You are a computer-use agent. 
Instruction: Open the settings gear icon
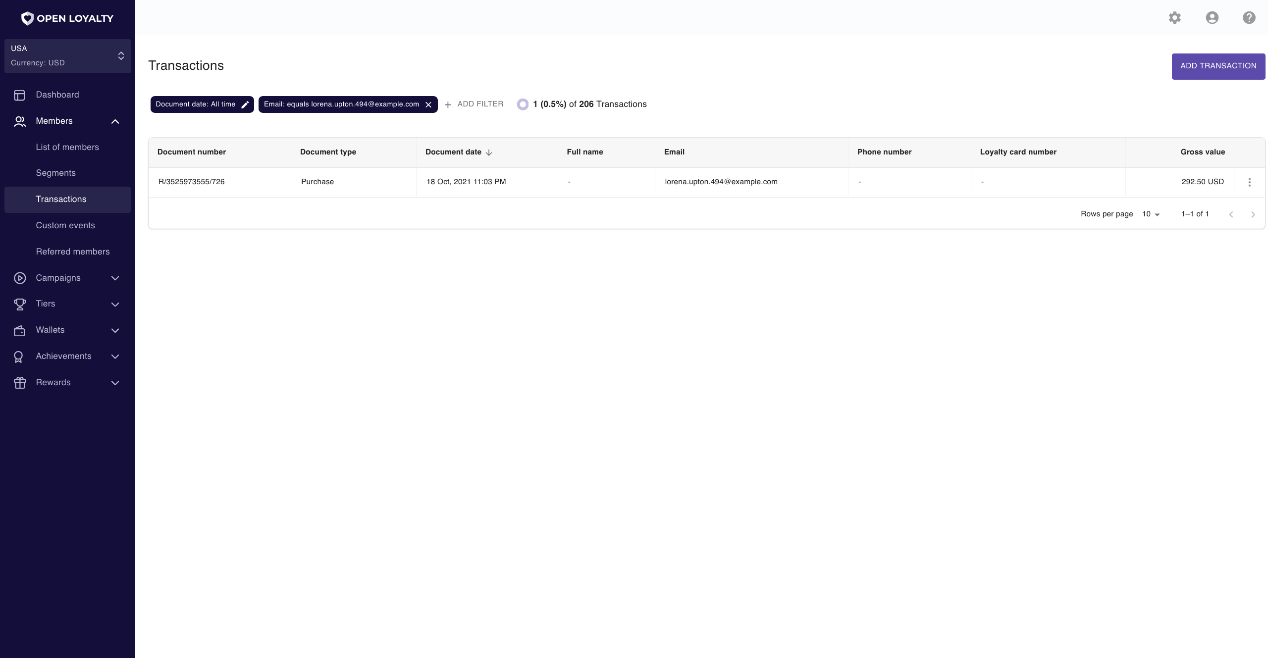point(1174,18)
